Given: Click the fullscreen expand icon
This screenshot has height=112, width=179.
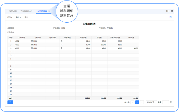Looking at the screenshot, I should (x=167, y=11).
